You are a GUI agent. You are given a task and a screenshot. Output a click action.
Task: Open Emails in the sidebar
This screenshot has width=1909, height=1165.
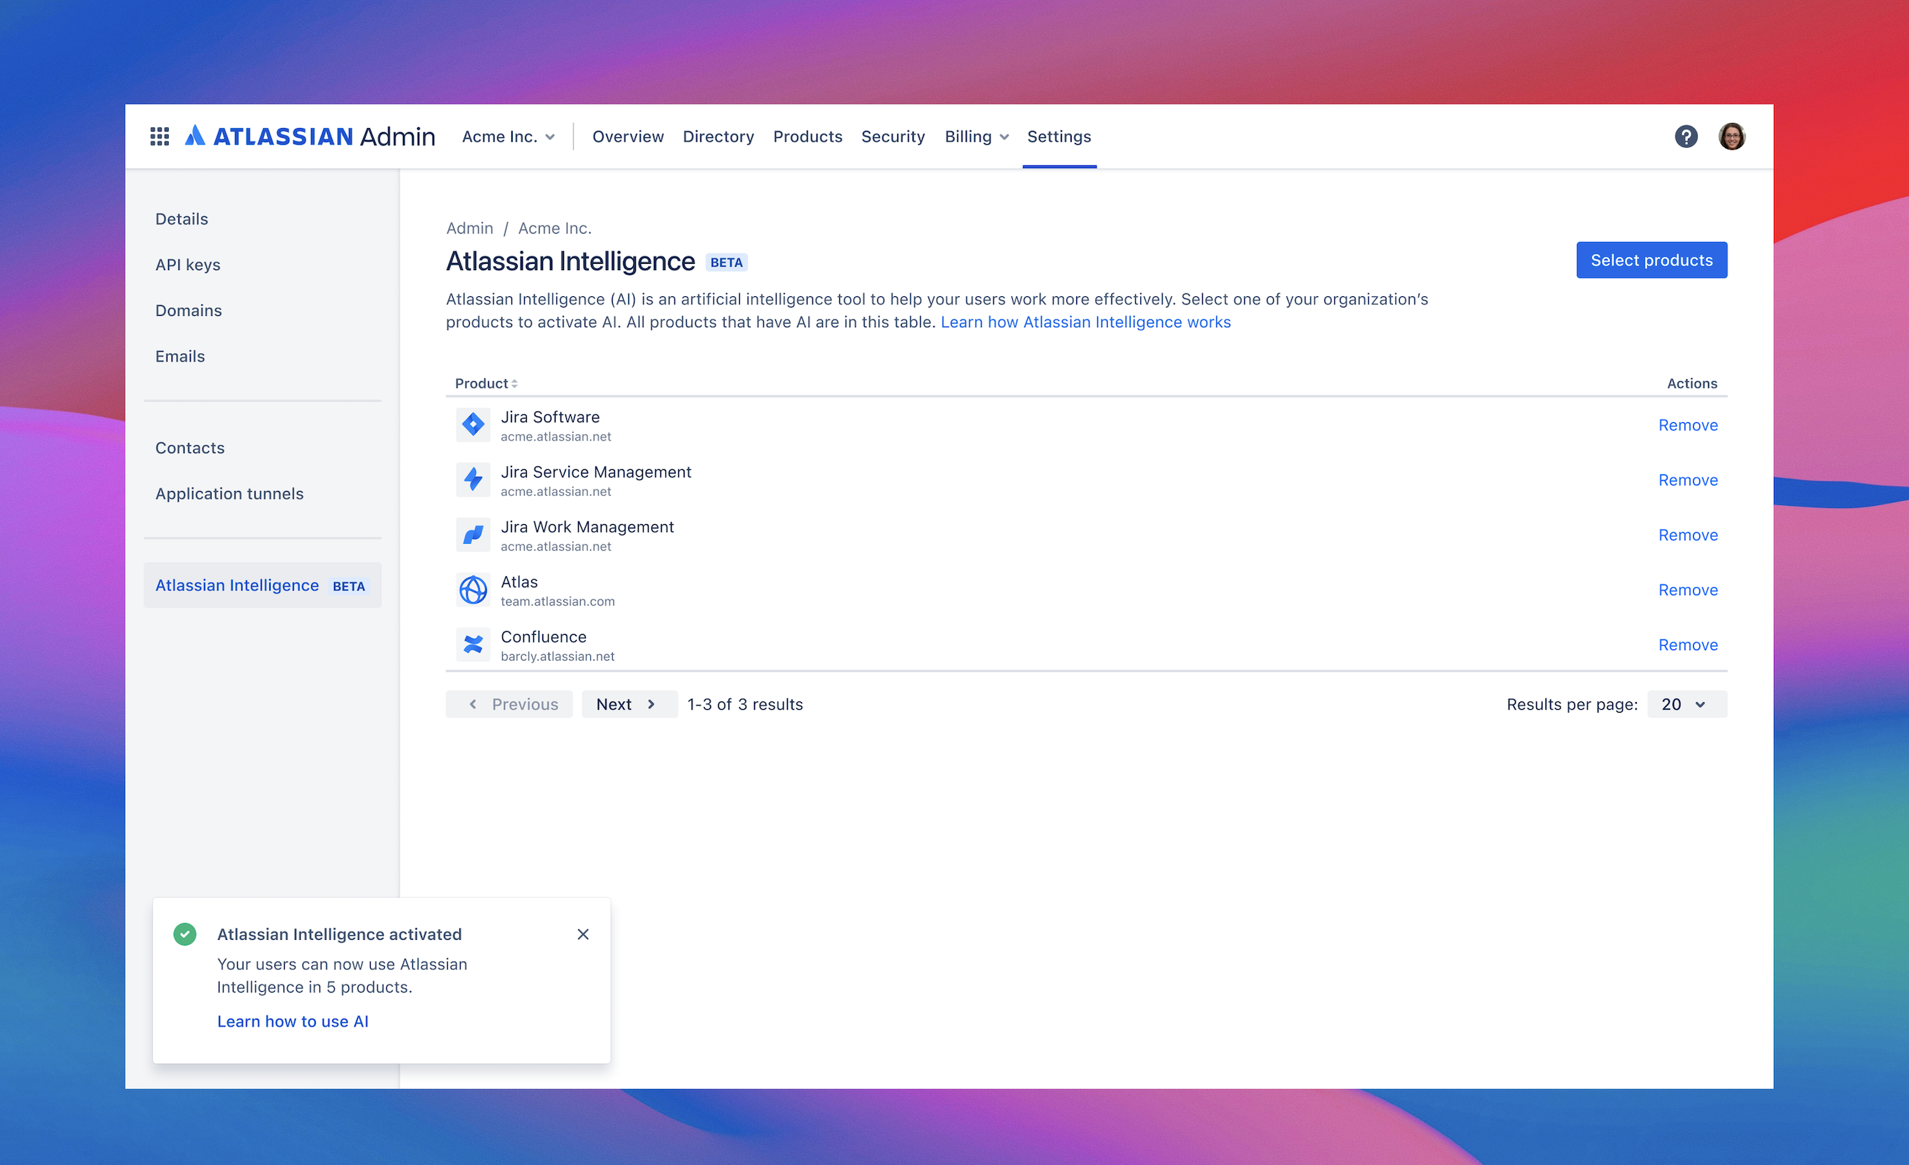click(x=180, y=356)
